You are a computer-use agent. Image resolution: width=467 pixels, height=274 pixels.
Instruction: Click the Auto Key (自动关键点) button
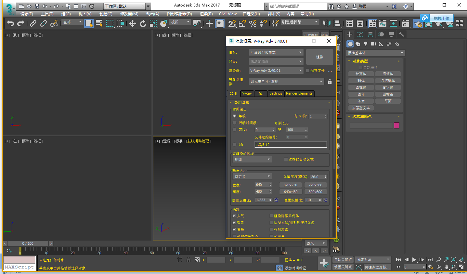point(343,260)
